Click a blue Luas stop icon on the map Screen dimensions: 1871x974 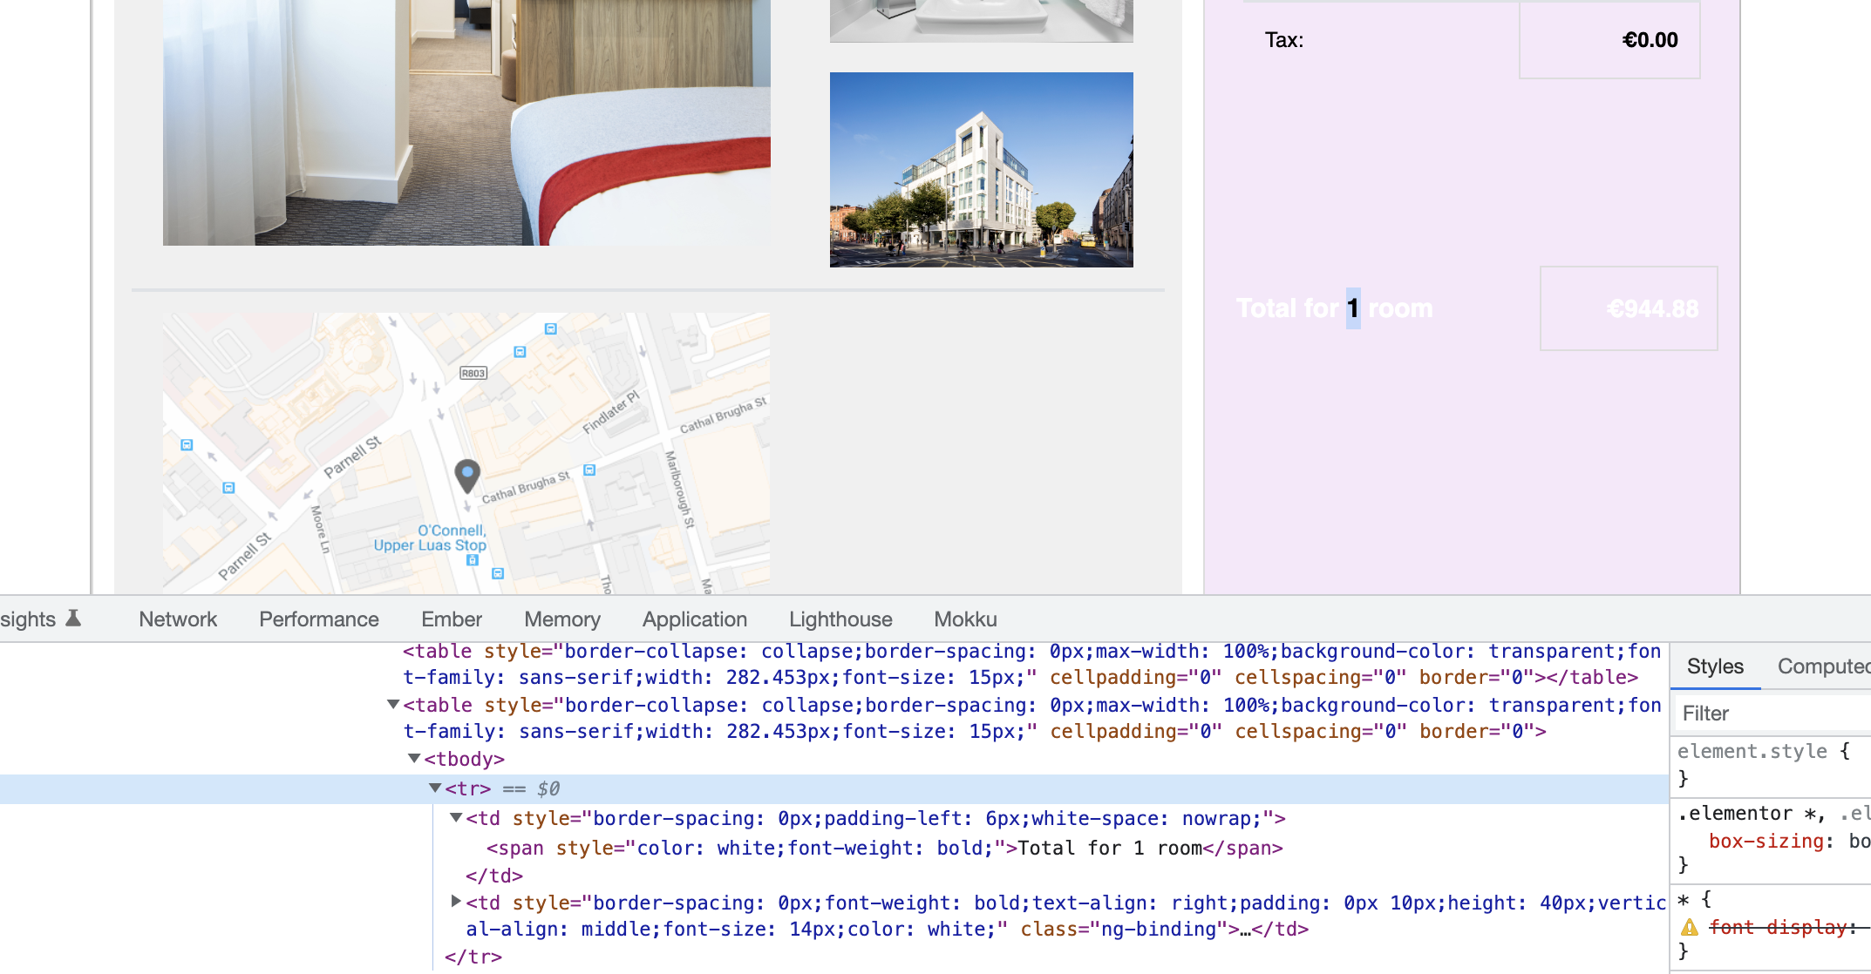tap(472, 558)
